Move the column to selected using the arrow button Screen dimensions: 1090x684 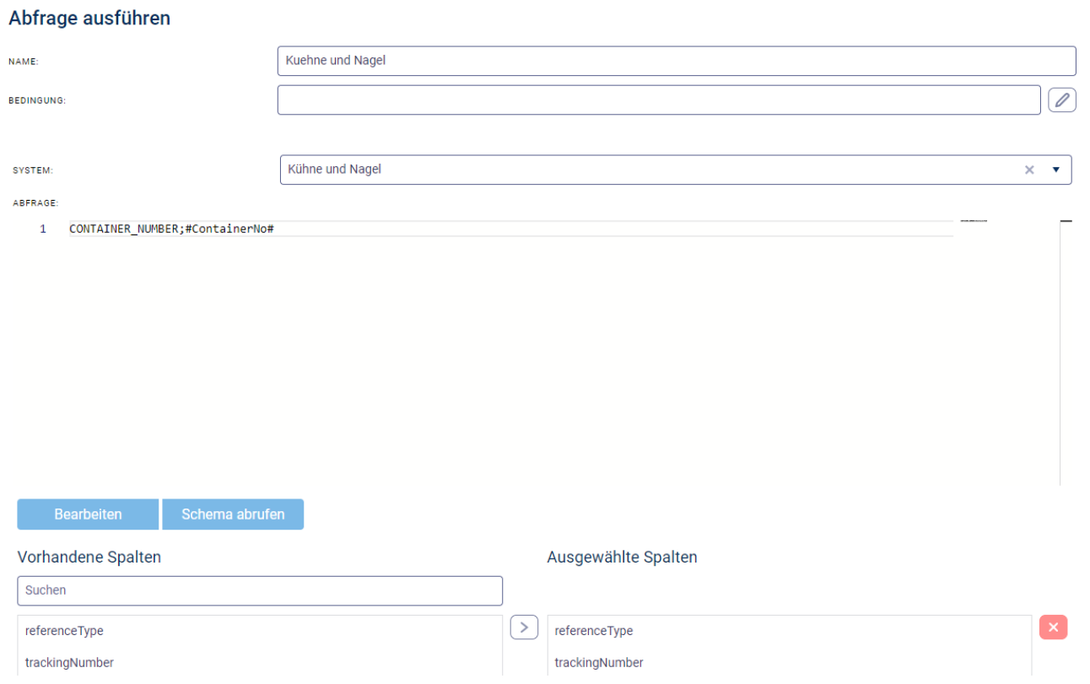point(524,627)
